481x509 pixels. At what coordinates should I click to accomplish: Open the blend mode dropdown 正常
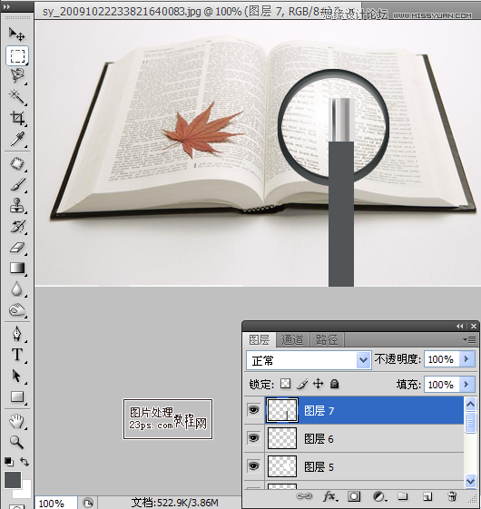coord(309,360)
